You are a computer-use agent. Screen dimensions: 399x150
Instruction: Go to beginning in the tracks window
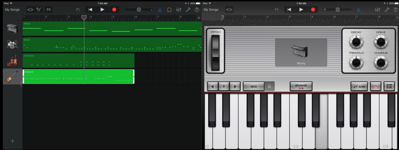point(90,10)
